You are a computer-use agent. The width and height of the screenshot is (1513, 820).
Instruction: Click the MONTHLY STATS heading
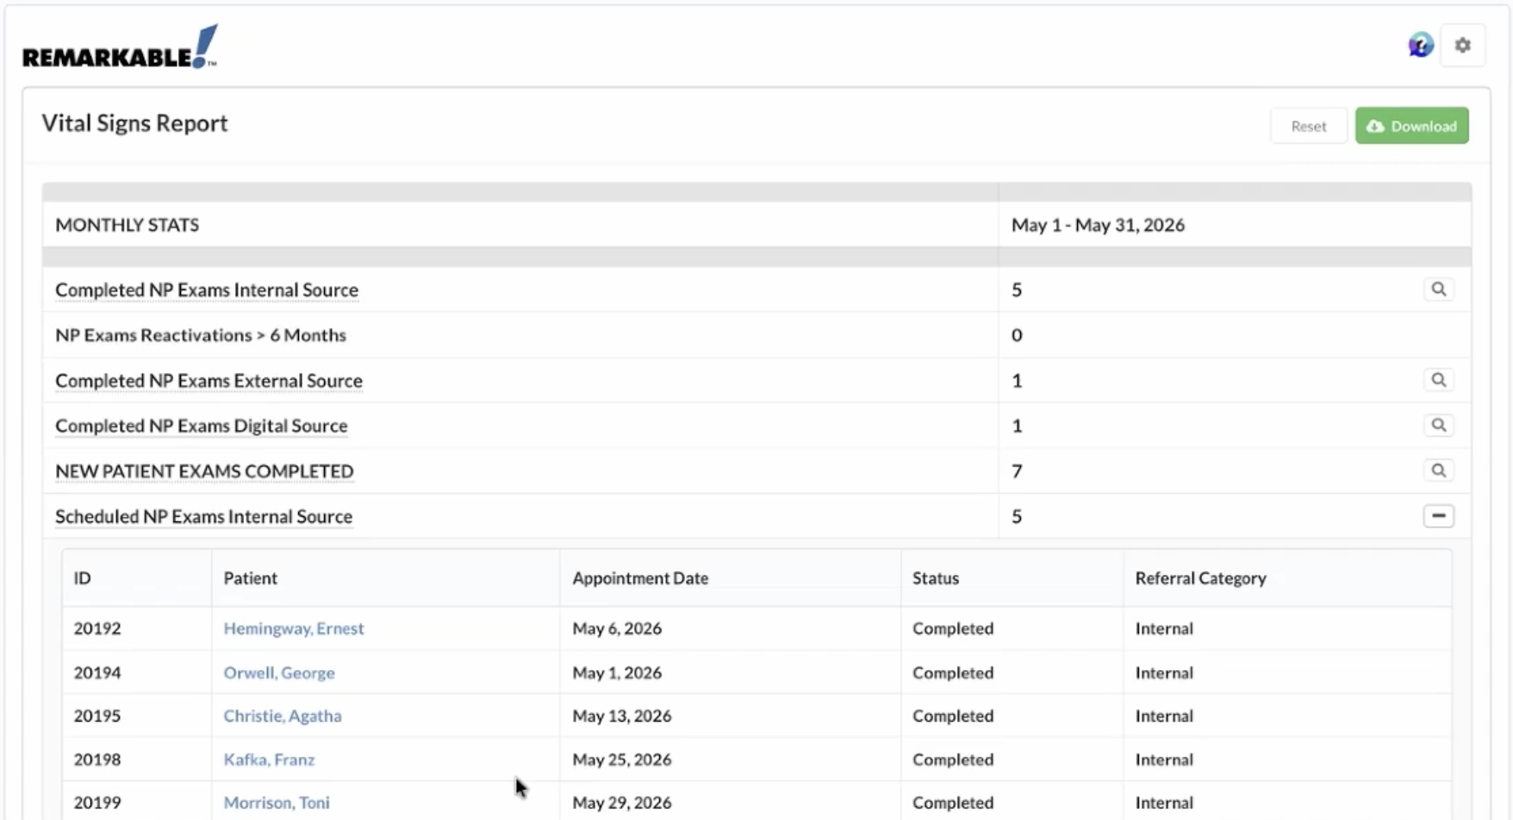[x=127, y=225]
